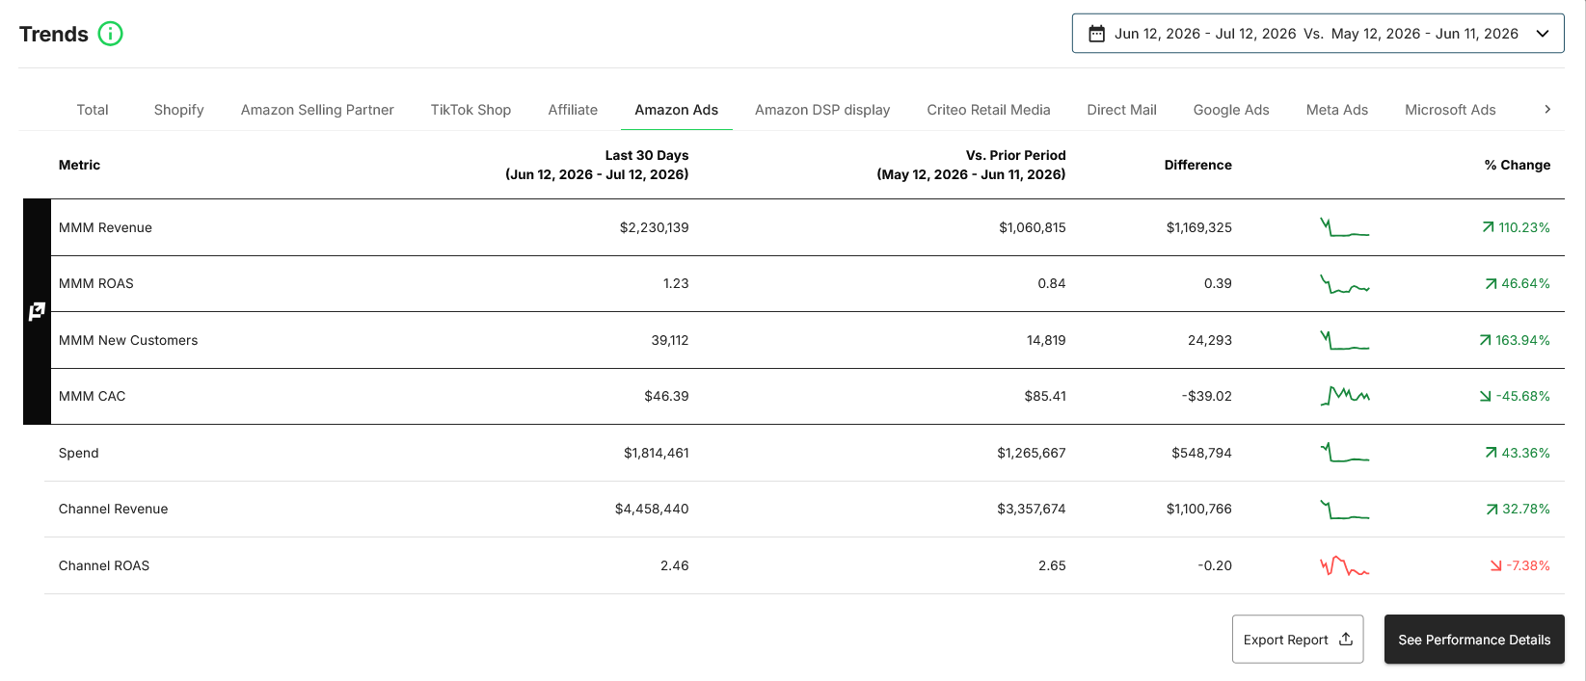The width and height of the screenshot is (1586, 681).
Task: Switch to the Total tab
Action: (x=93, y=110)
